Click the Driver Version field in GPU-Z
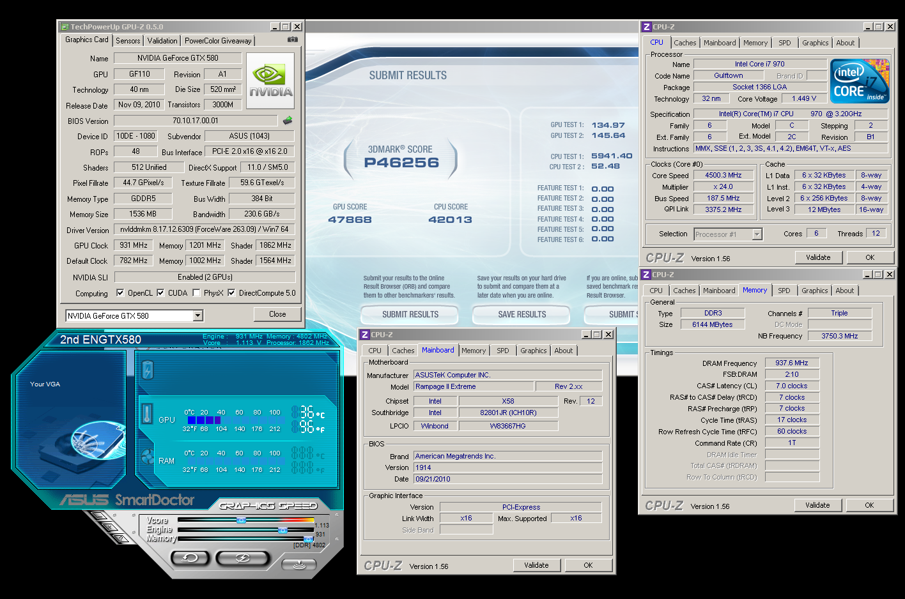The height and width of the screenshot is (599, 905). 205,229
